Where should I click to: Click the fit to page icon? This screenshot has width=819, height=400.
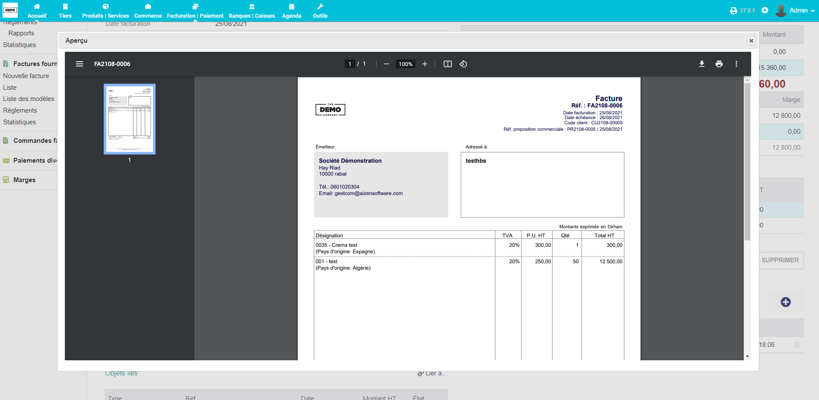pyautogui.click(x=448, y=64)
